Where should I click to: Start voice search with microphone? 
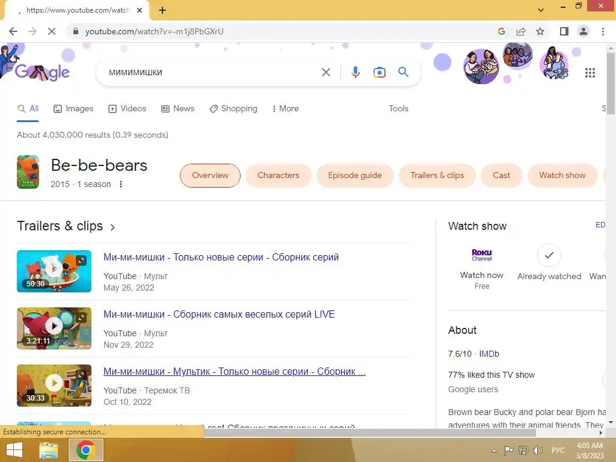click(355, 72)
